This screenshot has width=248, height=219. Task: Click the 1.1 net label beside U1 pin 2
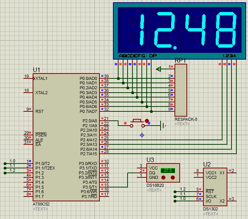(12, 165)
